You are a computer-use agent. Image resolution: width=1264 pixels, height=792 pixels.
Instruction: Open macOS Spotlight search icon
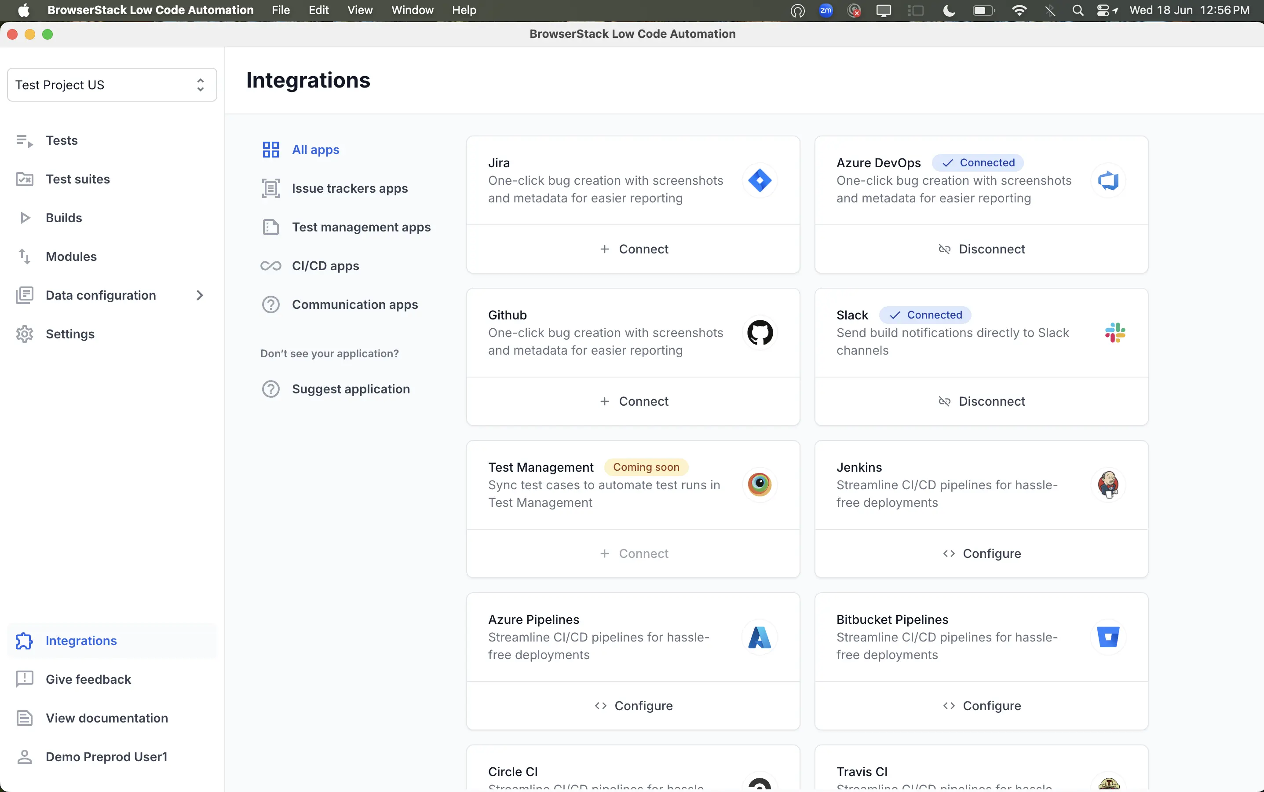[x=1077, y=10]
